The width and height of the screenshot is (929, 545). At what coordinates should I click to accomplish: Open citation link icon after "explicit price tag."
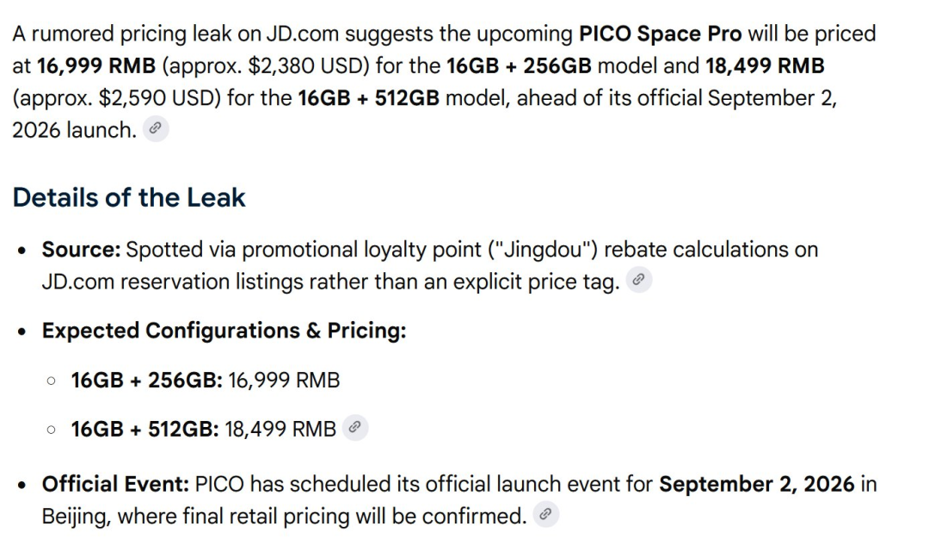[x=638, y=280]
